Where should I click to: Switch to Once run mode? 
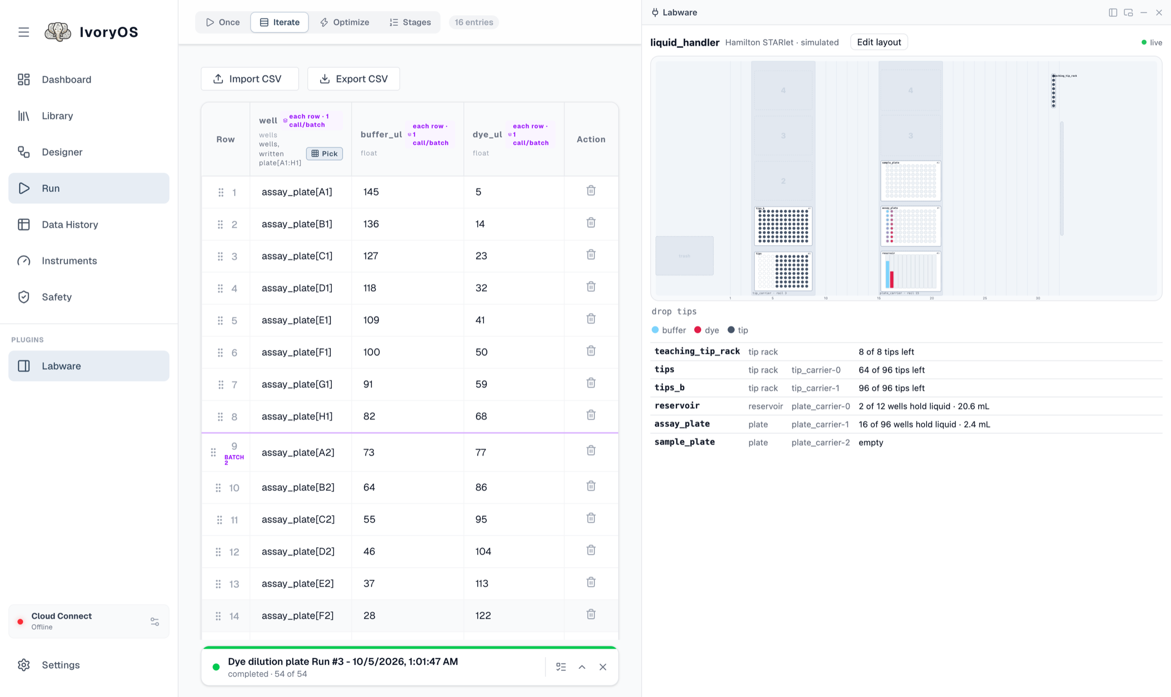223,22
